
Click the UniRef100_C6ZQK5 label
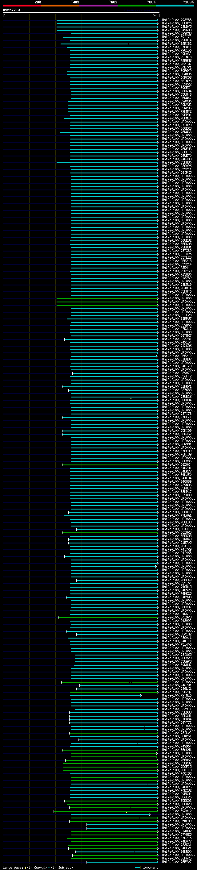coord(177,533)
